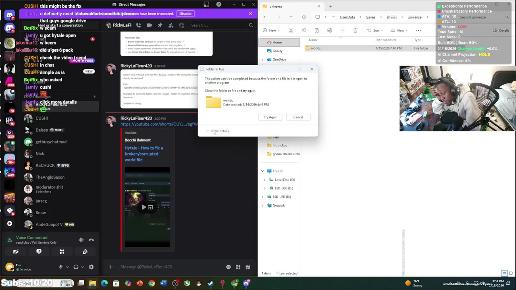Show user profile icon in Discord header

[x=181, y=25]
